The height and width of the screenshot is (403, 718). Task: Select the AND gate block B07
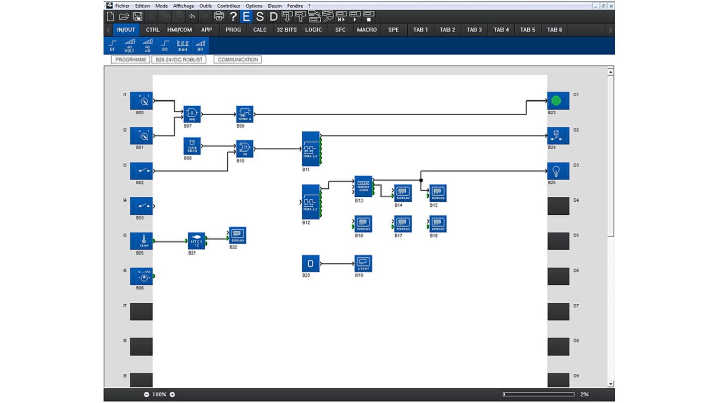192,114
